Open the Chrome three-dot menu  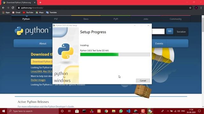(x=201, y=8)
